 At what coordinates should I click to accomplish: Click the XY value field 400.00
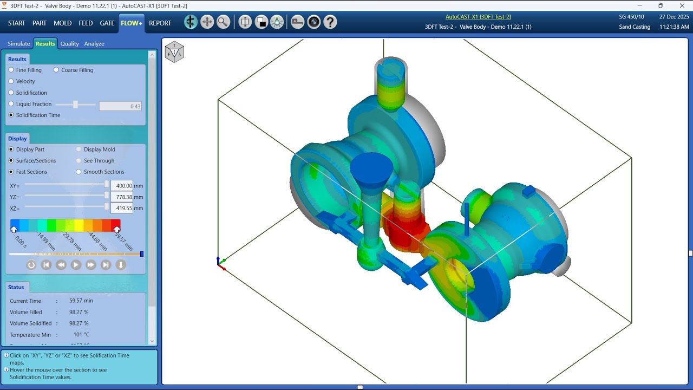pyautogui.click(x=122, y=186)
